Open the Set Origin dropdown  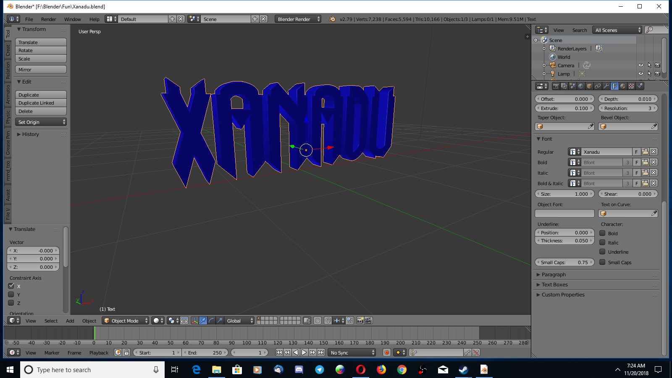click(41, 122)
